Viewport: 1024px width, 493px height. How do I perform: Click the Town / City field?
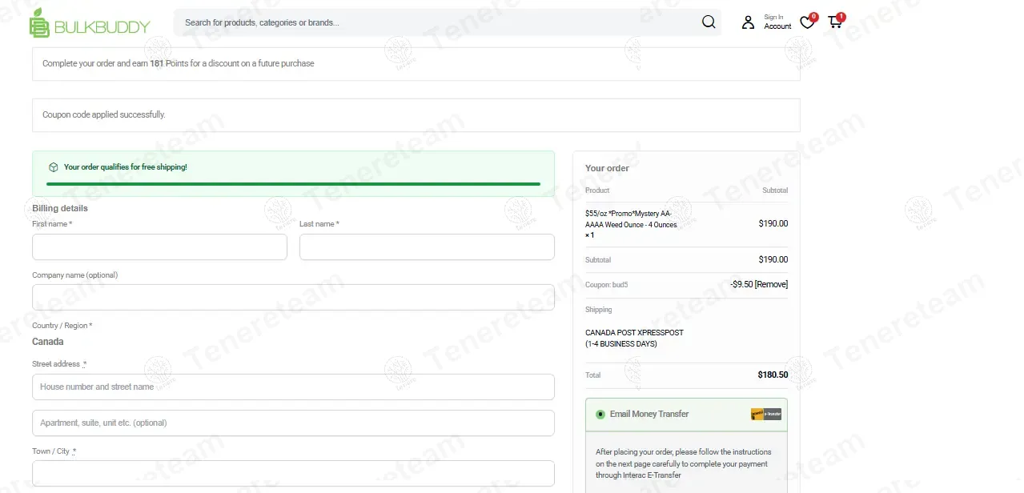click(x=293, y=473)
